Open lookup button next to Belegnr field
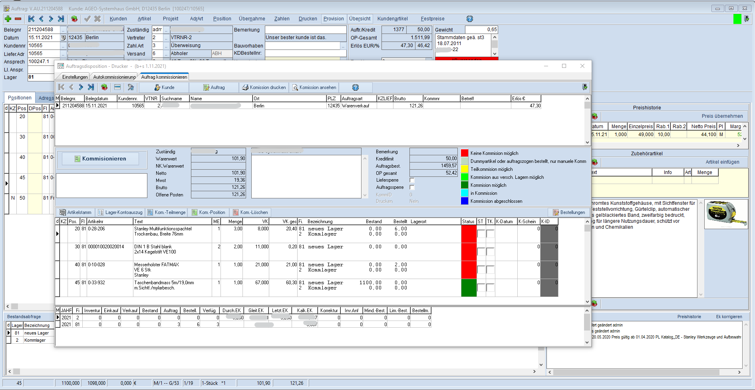 click(x=63, y=30)
